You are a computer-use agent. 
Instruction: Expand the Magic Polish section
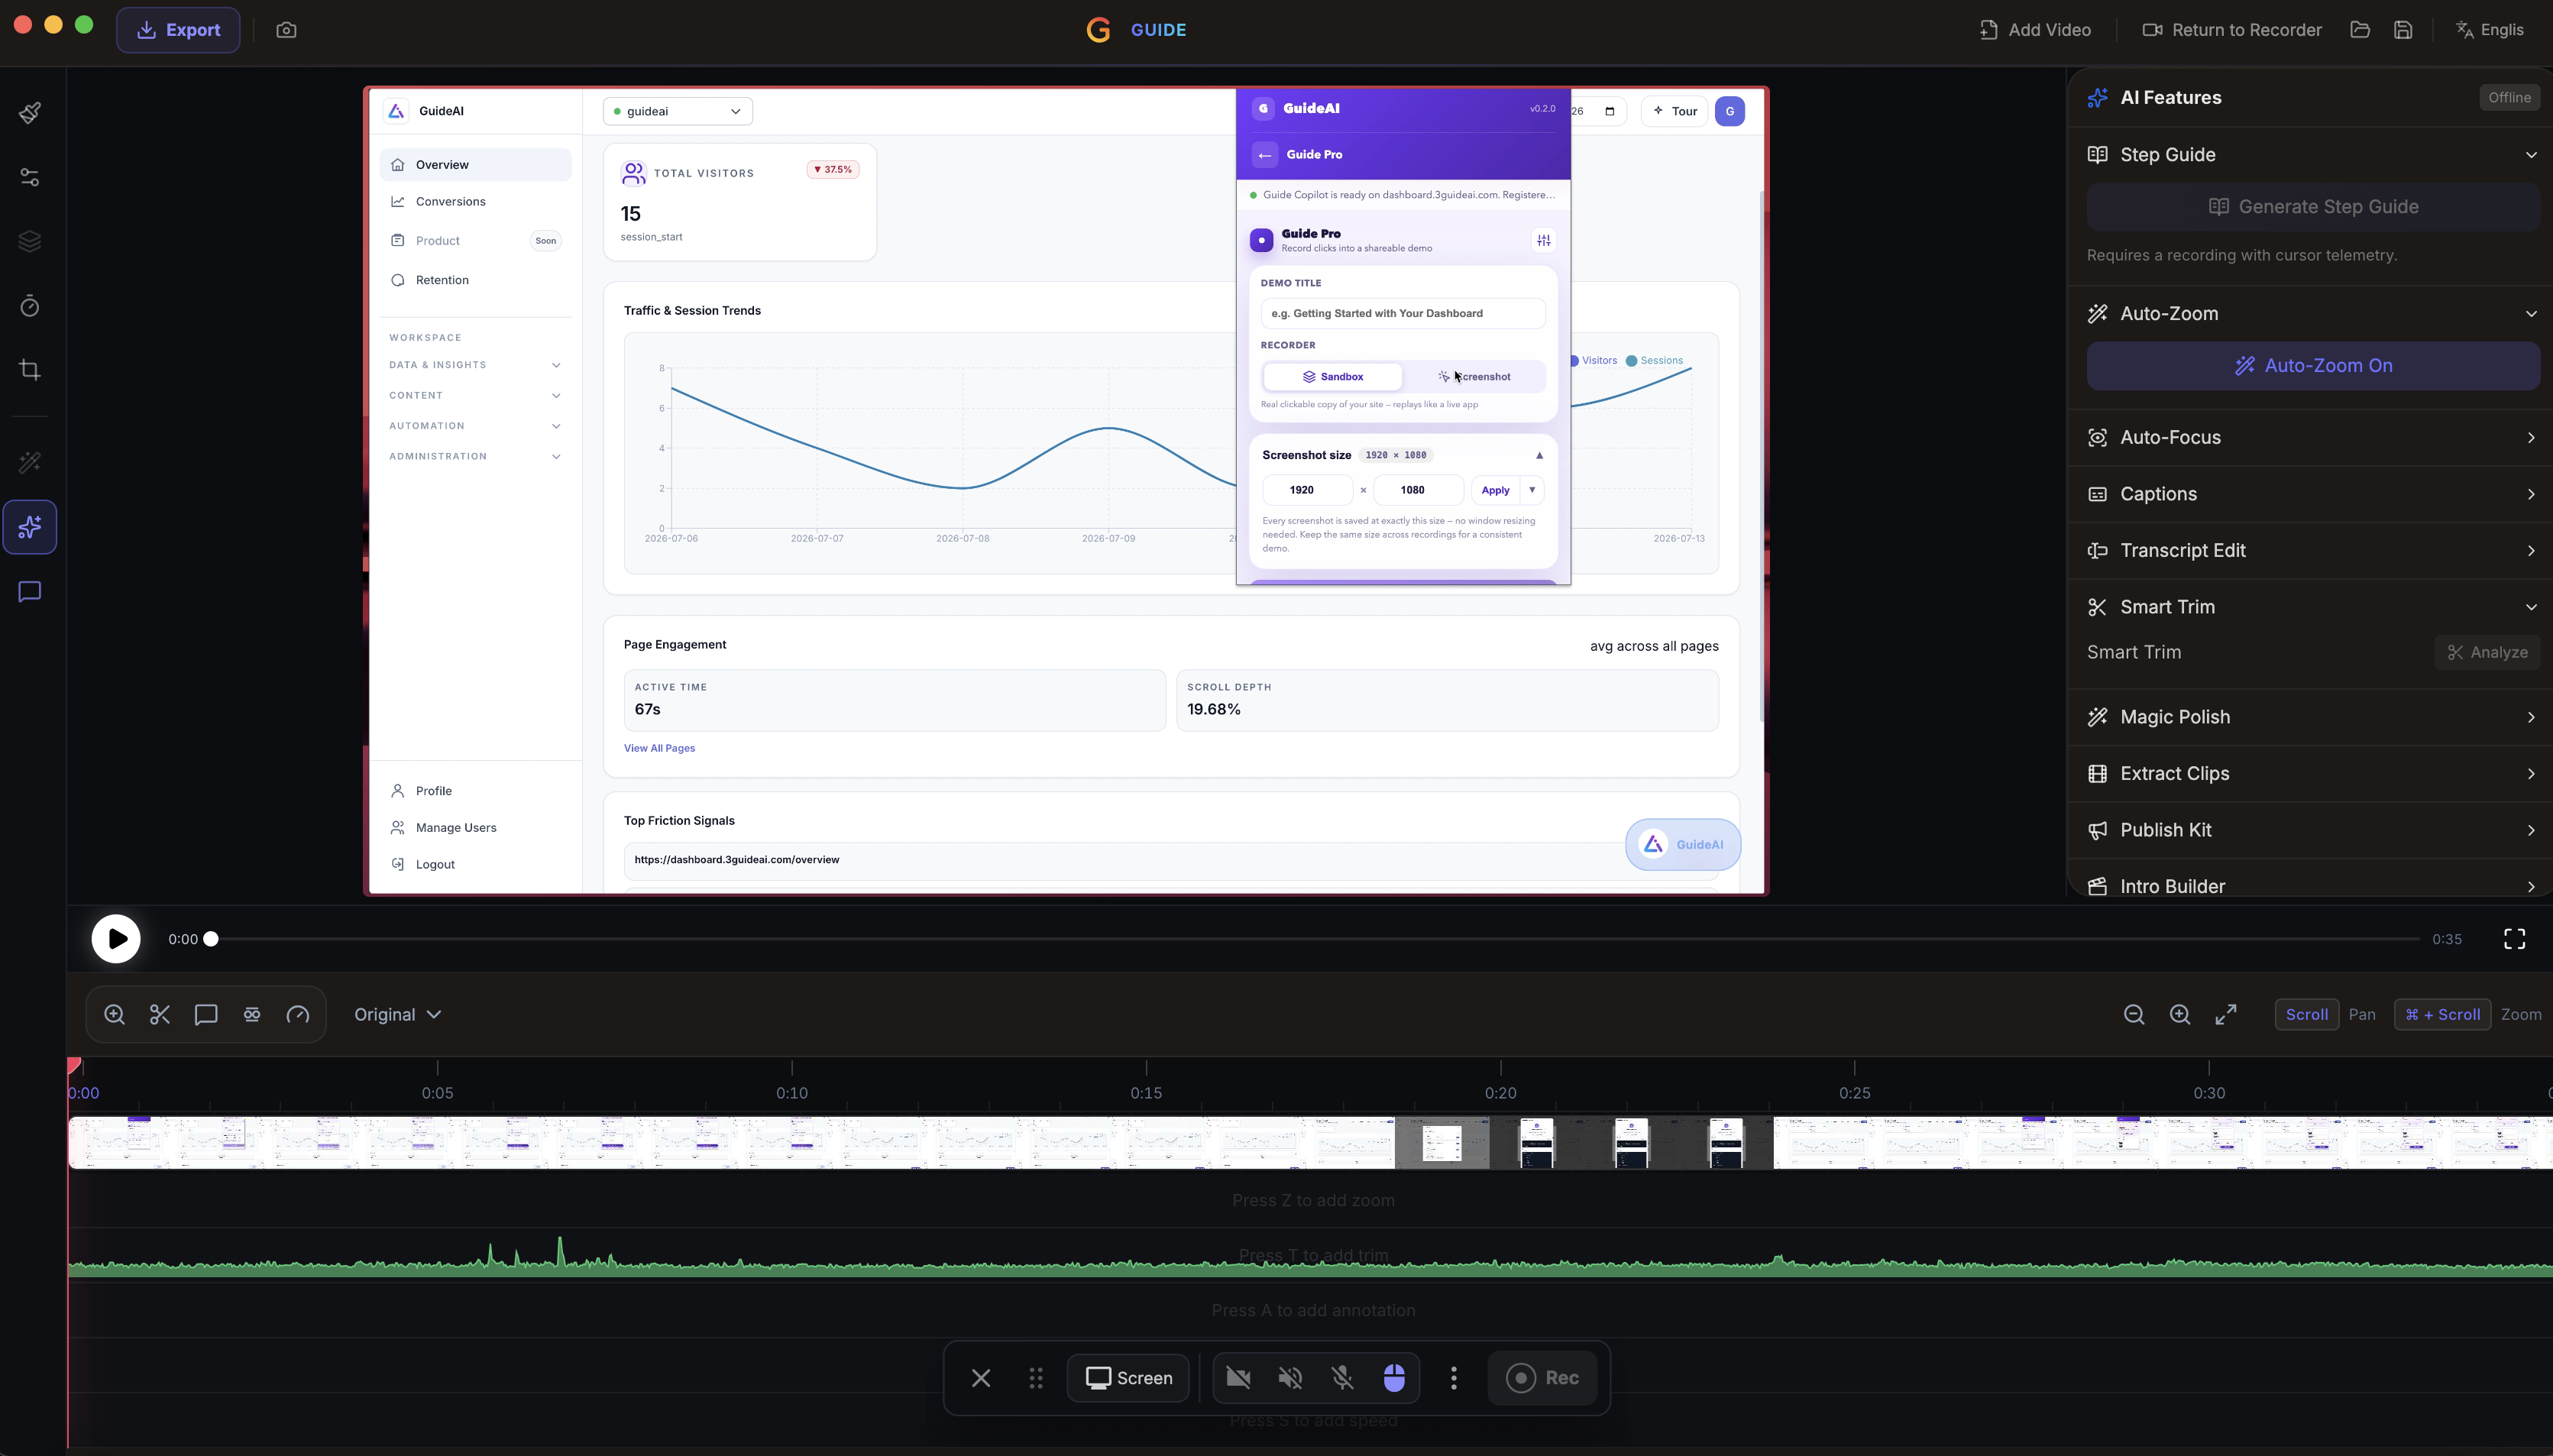click(x=2313, y=717)
